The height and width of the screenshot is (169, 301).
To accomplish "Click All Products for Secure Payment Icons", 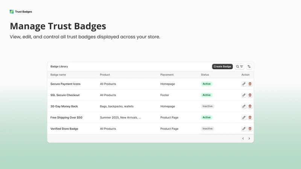I will click(108, 84).
